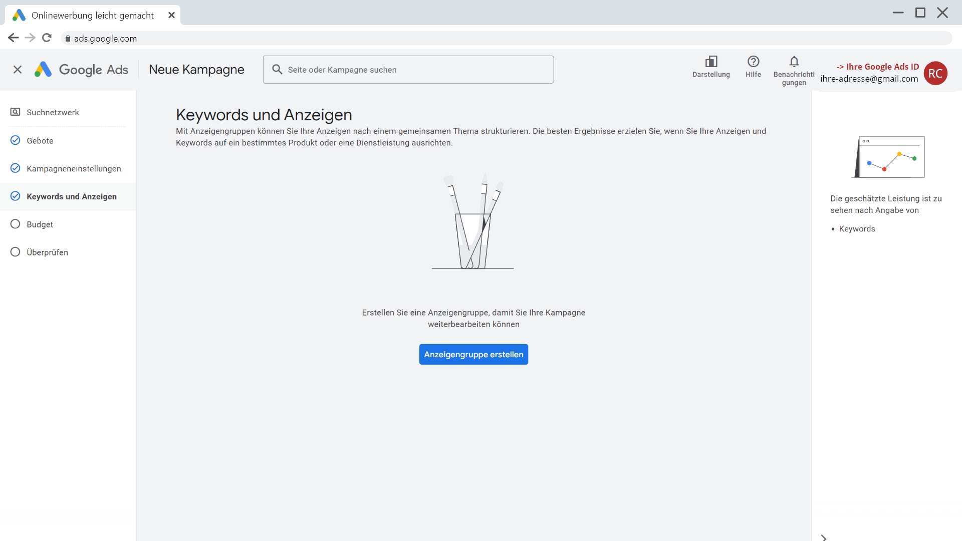Click the padlock icon in the address bar
Screen dimensions: 962x541
coord(68,38)
